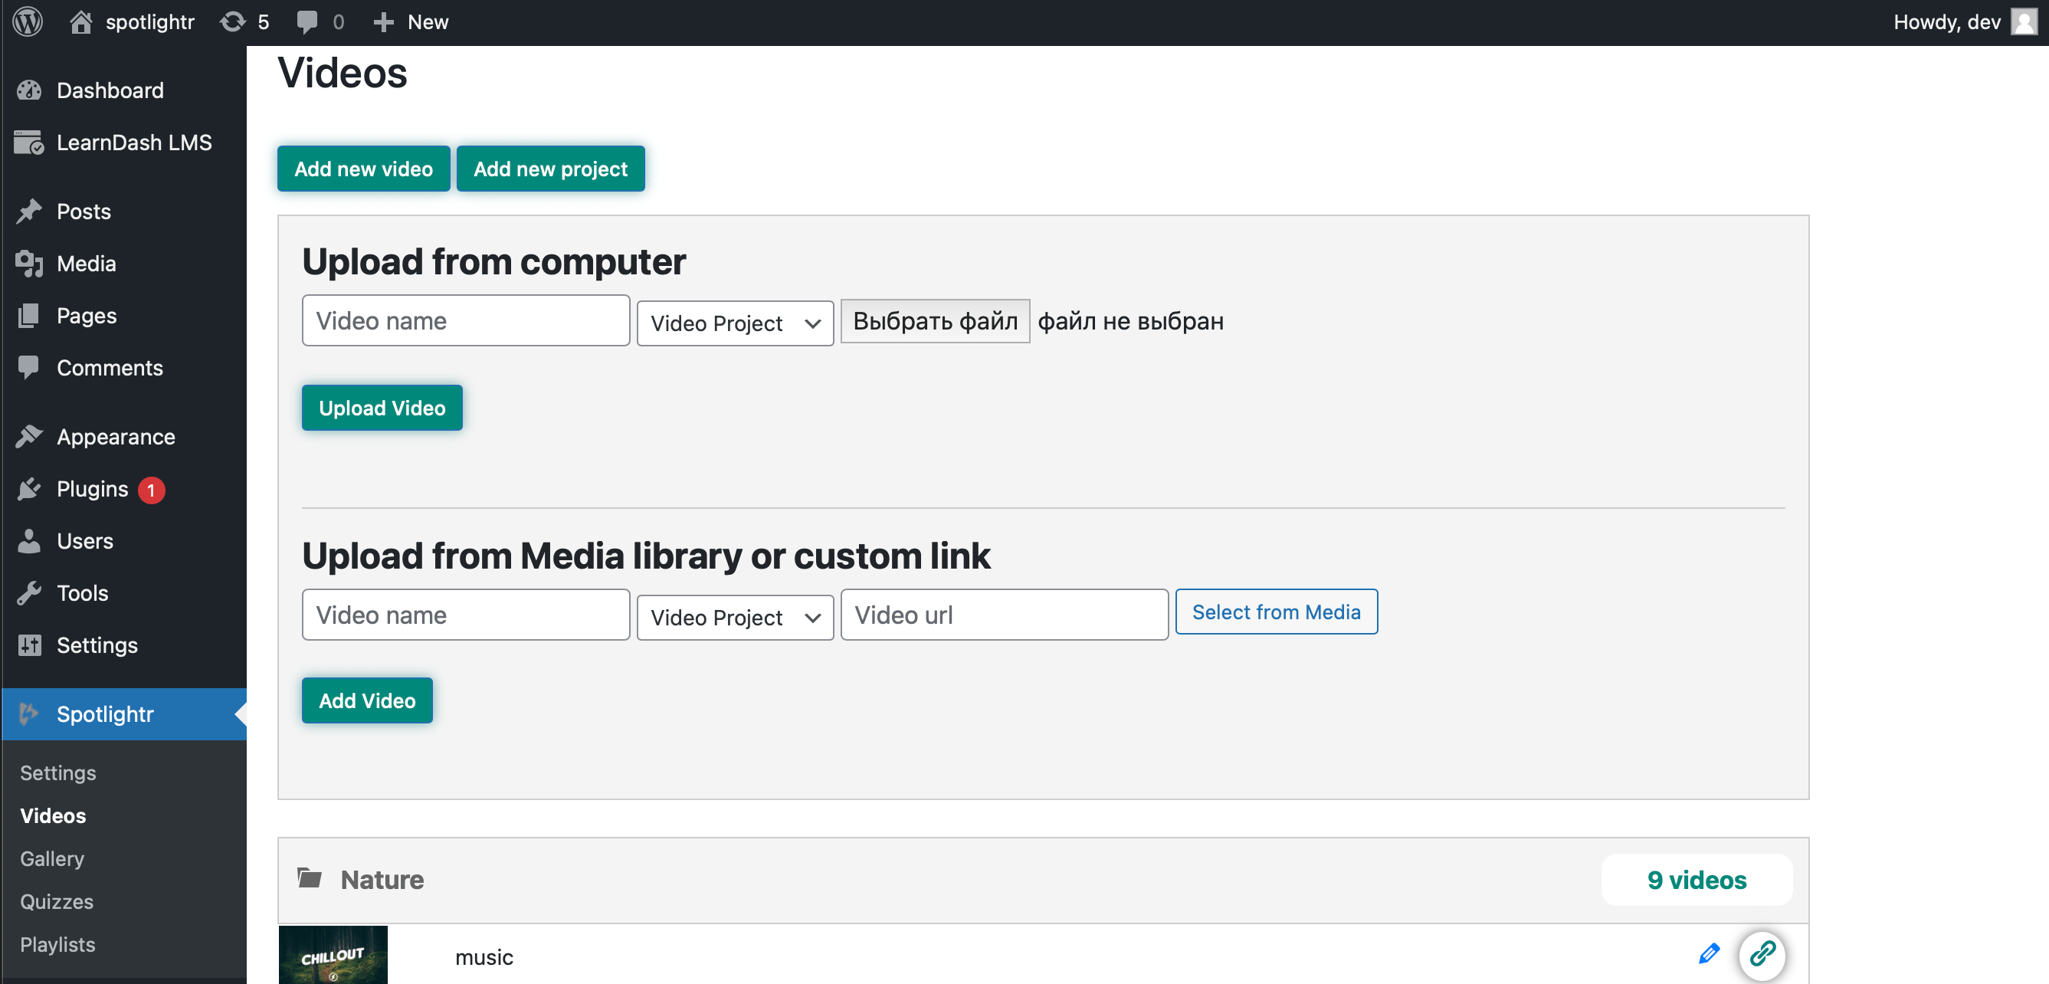
Task: Click the Spotlightr logo icon in sidebar
Action: (x=29, y=713)
